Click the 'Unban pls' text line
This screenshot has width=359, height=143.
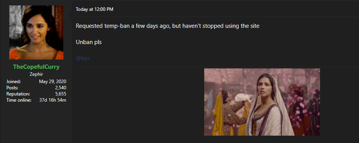[x=89, y=43]
